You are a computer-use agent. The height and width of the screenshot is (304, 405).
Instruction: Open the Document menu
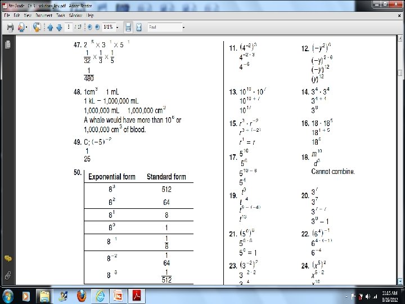click(x=44, y=16)
